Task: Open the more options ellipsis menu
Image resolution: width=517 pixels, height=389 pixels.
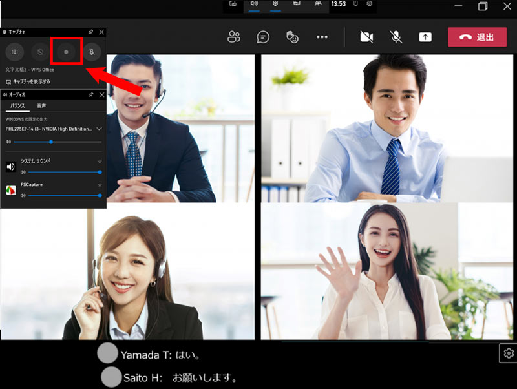Action: point(322,37)
